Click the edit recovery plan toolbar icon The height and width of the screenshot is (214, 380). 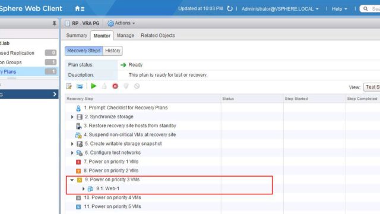pyautogui.click(x=69, y=86)
